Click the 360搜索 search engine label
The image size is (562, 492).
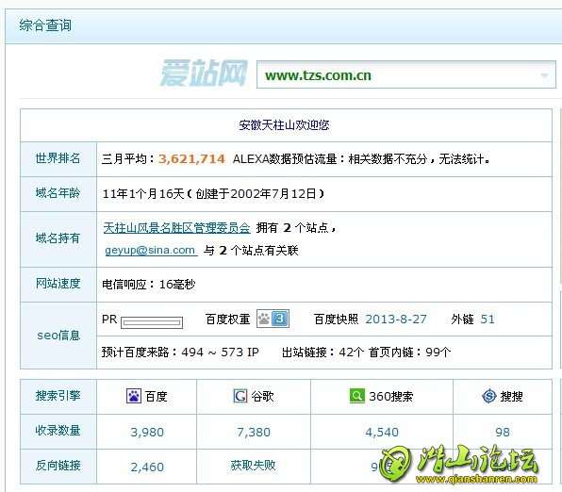(391, 396)
